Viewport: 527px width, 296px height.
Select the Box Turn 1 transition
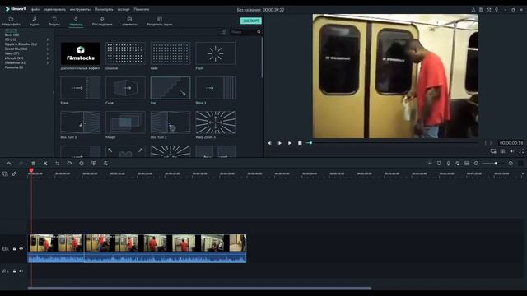pyautogui.click(x=81, y=123)
